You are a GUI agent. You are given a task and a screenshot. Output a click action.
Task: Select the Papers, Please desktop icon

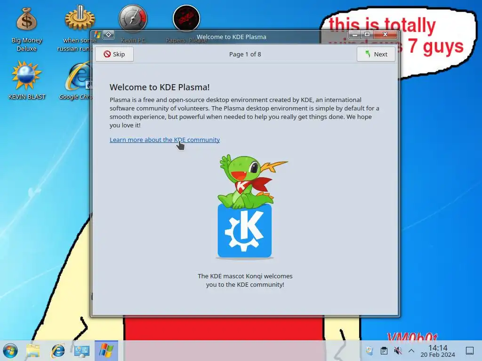click(x=186, y=18)
